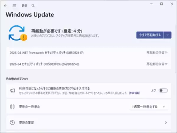Click the Windows Update page title
Viewport: 177px width, 133px height.
[x=30, y=15]
